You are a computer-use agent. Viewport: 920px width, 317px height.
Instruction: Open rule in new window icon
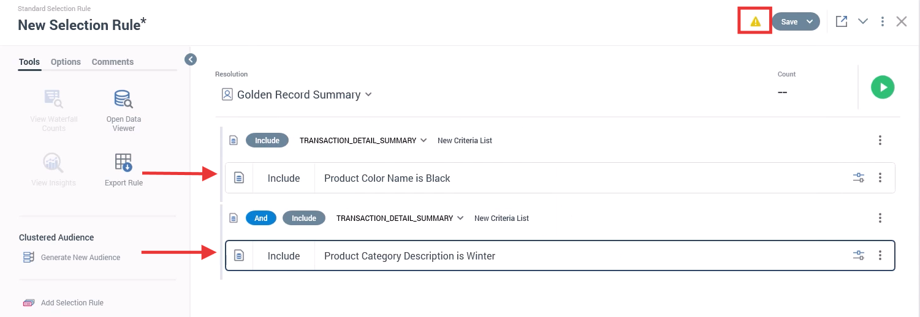[x=842, y=21]
